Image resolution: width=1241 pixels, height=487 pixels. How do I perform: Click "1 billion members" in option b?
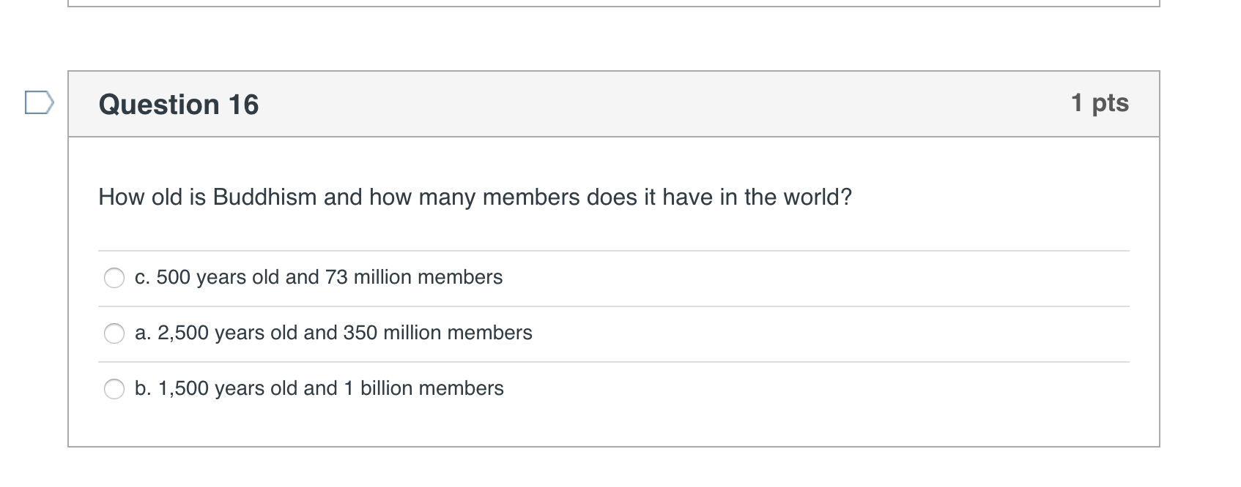pos(423,388)
